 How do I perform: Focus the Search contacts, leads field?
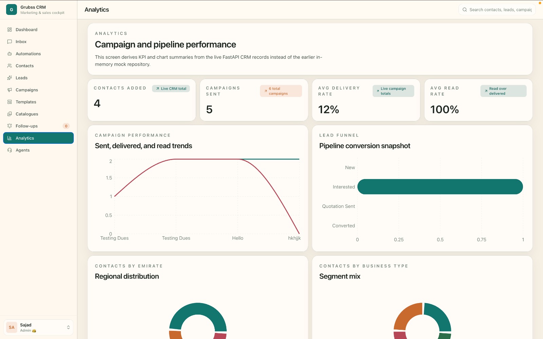click(x=497, y=9)
